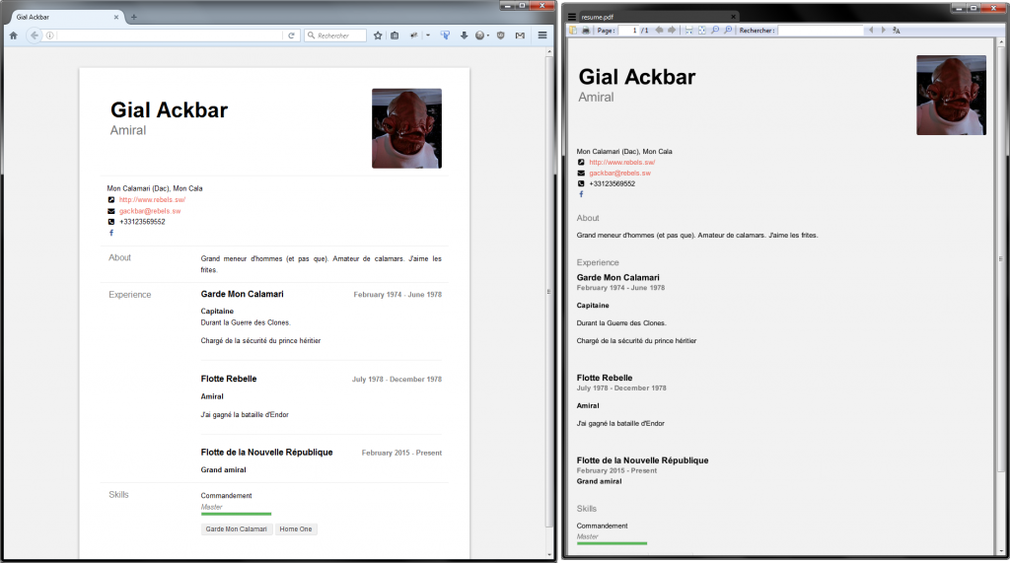Click the bug extension icon in Firefox toolbar
Image resolution: width=1010 pixels, height=563 pixels.
[x=414, y=35]
